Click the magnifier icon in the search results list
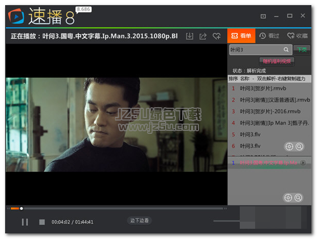This screenshot has height=239, width=317. point(299,147)
